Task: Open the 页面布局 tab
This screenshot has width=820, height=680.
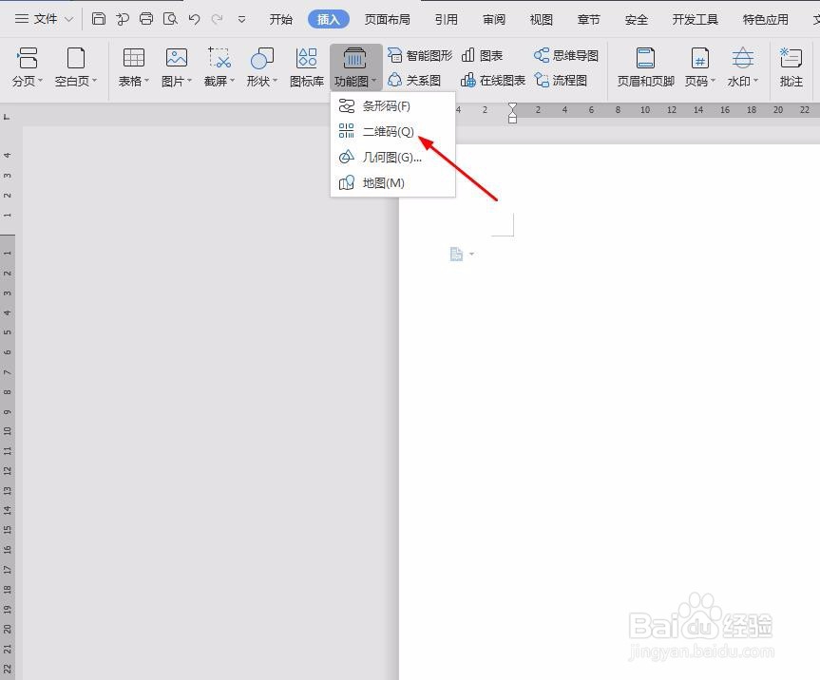Action: (x=387, y=19)
